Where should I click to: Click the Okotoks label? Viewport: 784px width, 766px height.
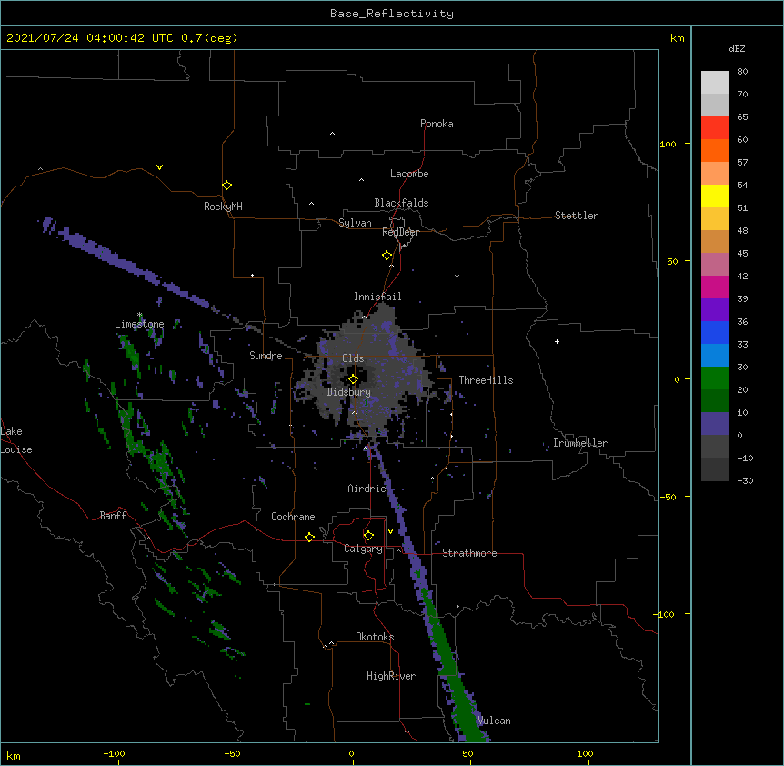pyautogui.click(x=375, y=637)
